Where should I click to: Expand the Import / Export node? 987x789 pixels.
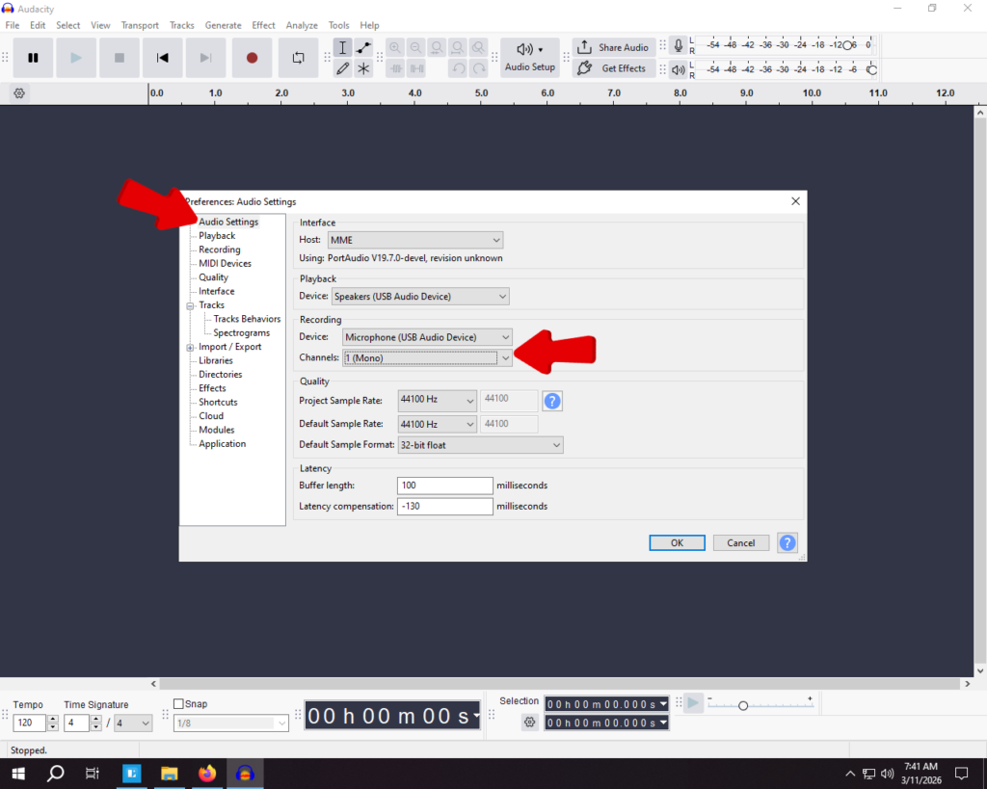(x=190, y=347)
